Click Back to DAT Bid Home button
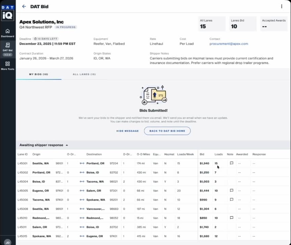Viewport: 291px width, 245px height. (167, 131)
